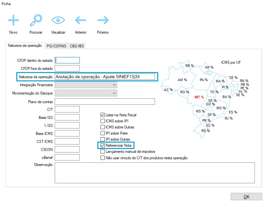Screen dimensions: 268x206
Task: Select MT % state on map
Action: point(199,97)
